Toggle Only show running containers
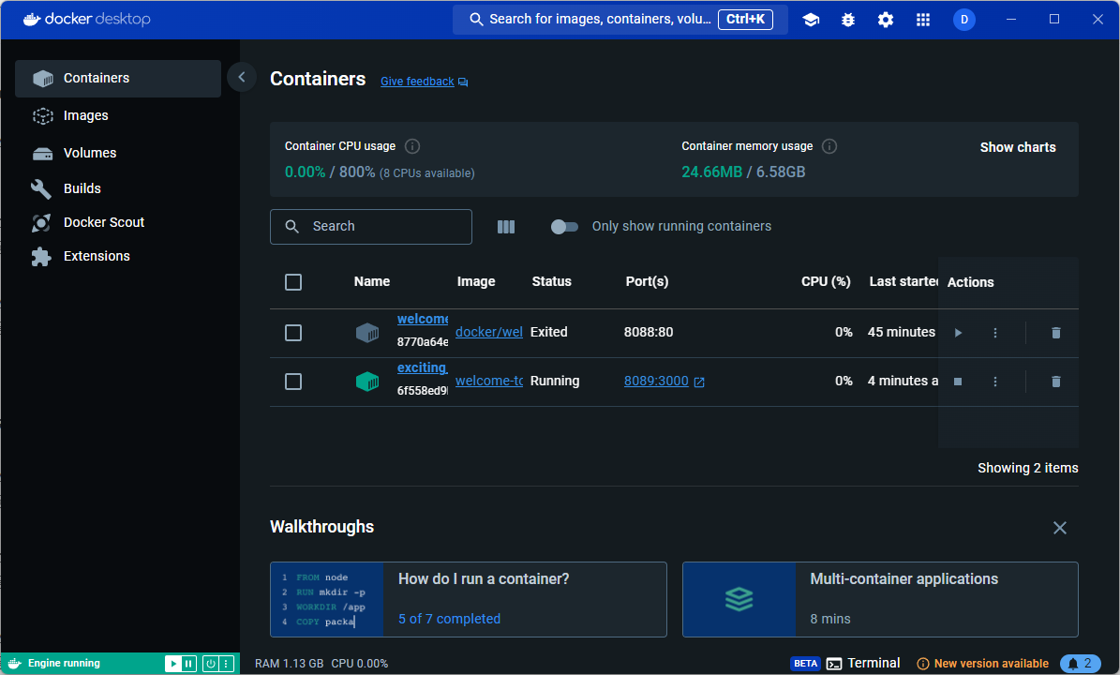Screen dimensions: 1120x675 point(564,227)
